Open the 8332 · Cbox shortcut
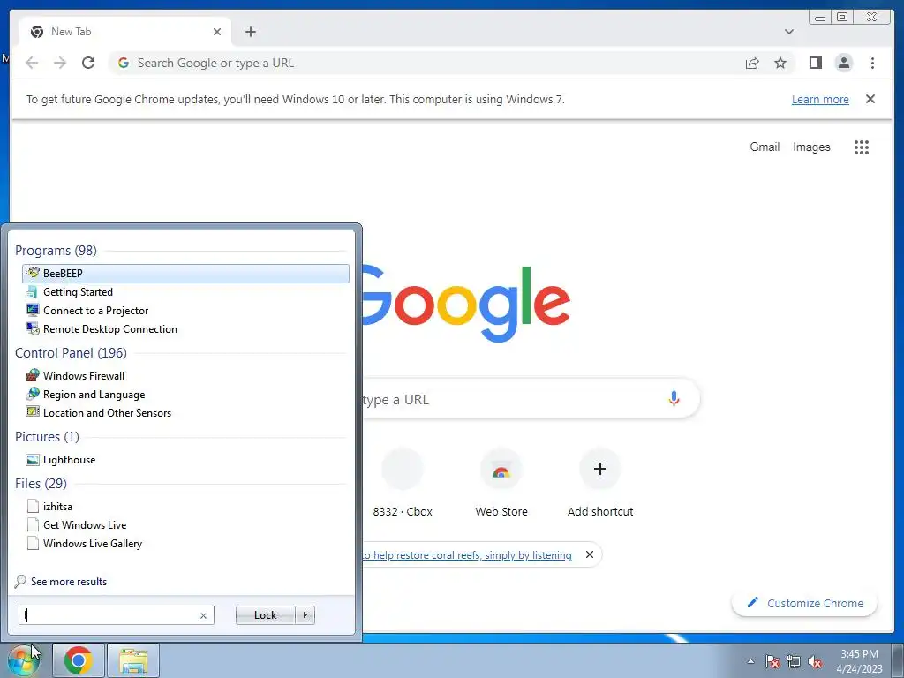The height and width of the screenshot is (678, 904). click(x=403, y=483)
